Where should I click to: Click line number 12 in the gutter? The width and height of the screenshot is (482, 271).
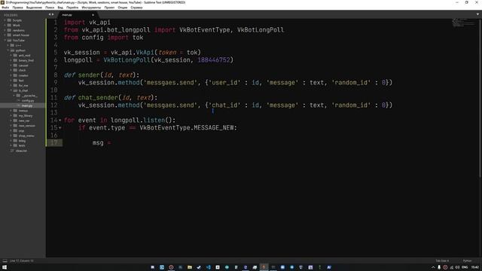click(53, 105)
